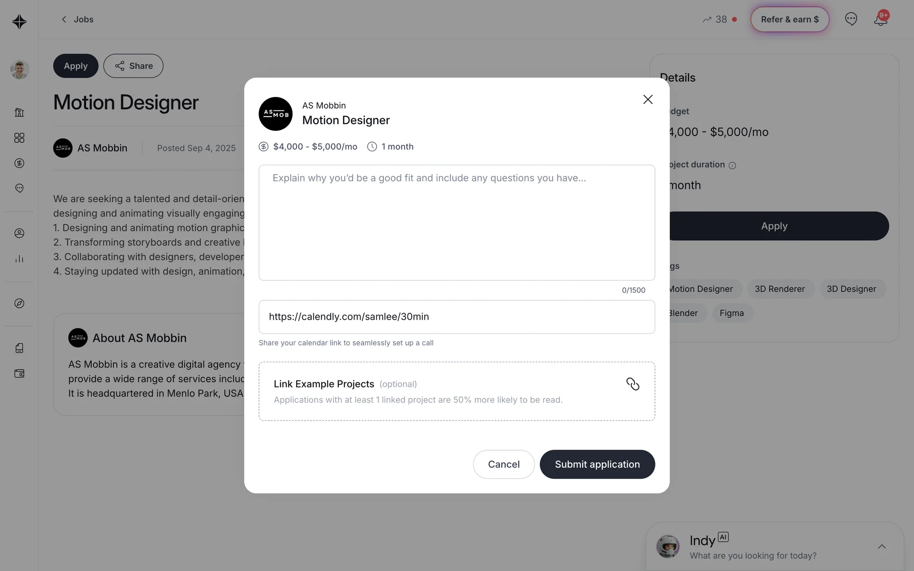The image size is (914, 571).
Task: Click the star logo in sidebar
Action: [x=19, y=21]
